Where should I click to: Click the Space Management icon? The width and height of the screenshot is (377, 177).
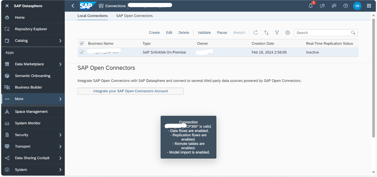click(x=7, y=112)
